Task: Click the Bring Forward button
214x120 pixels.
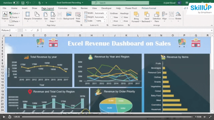Action: click(136, 17)
